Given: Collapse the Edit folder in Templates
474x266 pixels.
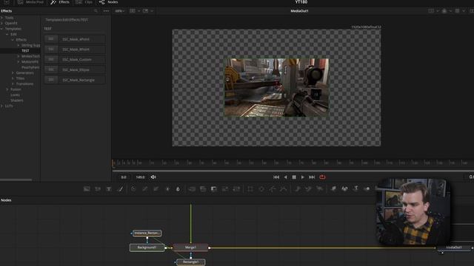Looking at the screenshot, I should (x=7, y=35).
